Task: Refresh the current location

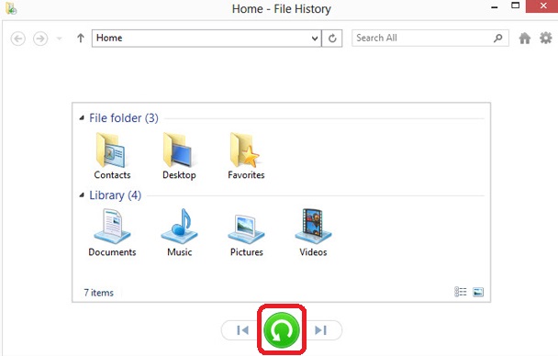Action: [332, 38]
